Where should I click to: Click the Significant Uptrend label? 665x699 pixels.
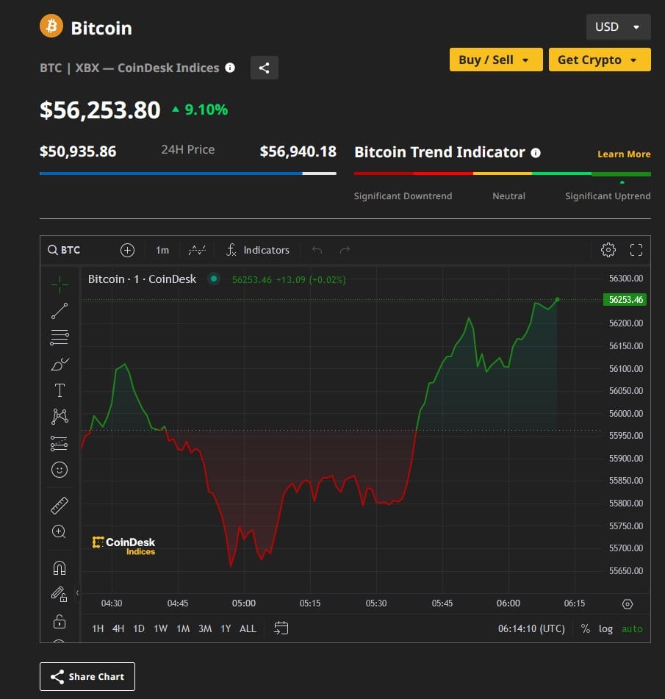(x=608, y=196)
